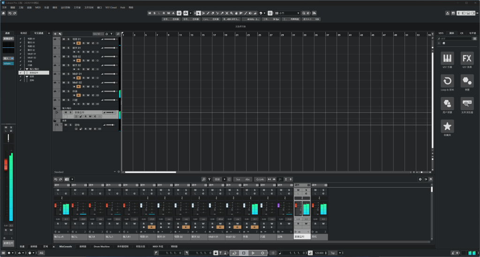The image size is (480, 257).
Task: Click the MixConsole channel filter funnel icon
Action: (210, 179)
